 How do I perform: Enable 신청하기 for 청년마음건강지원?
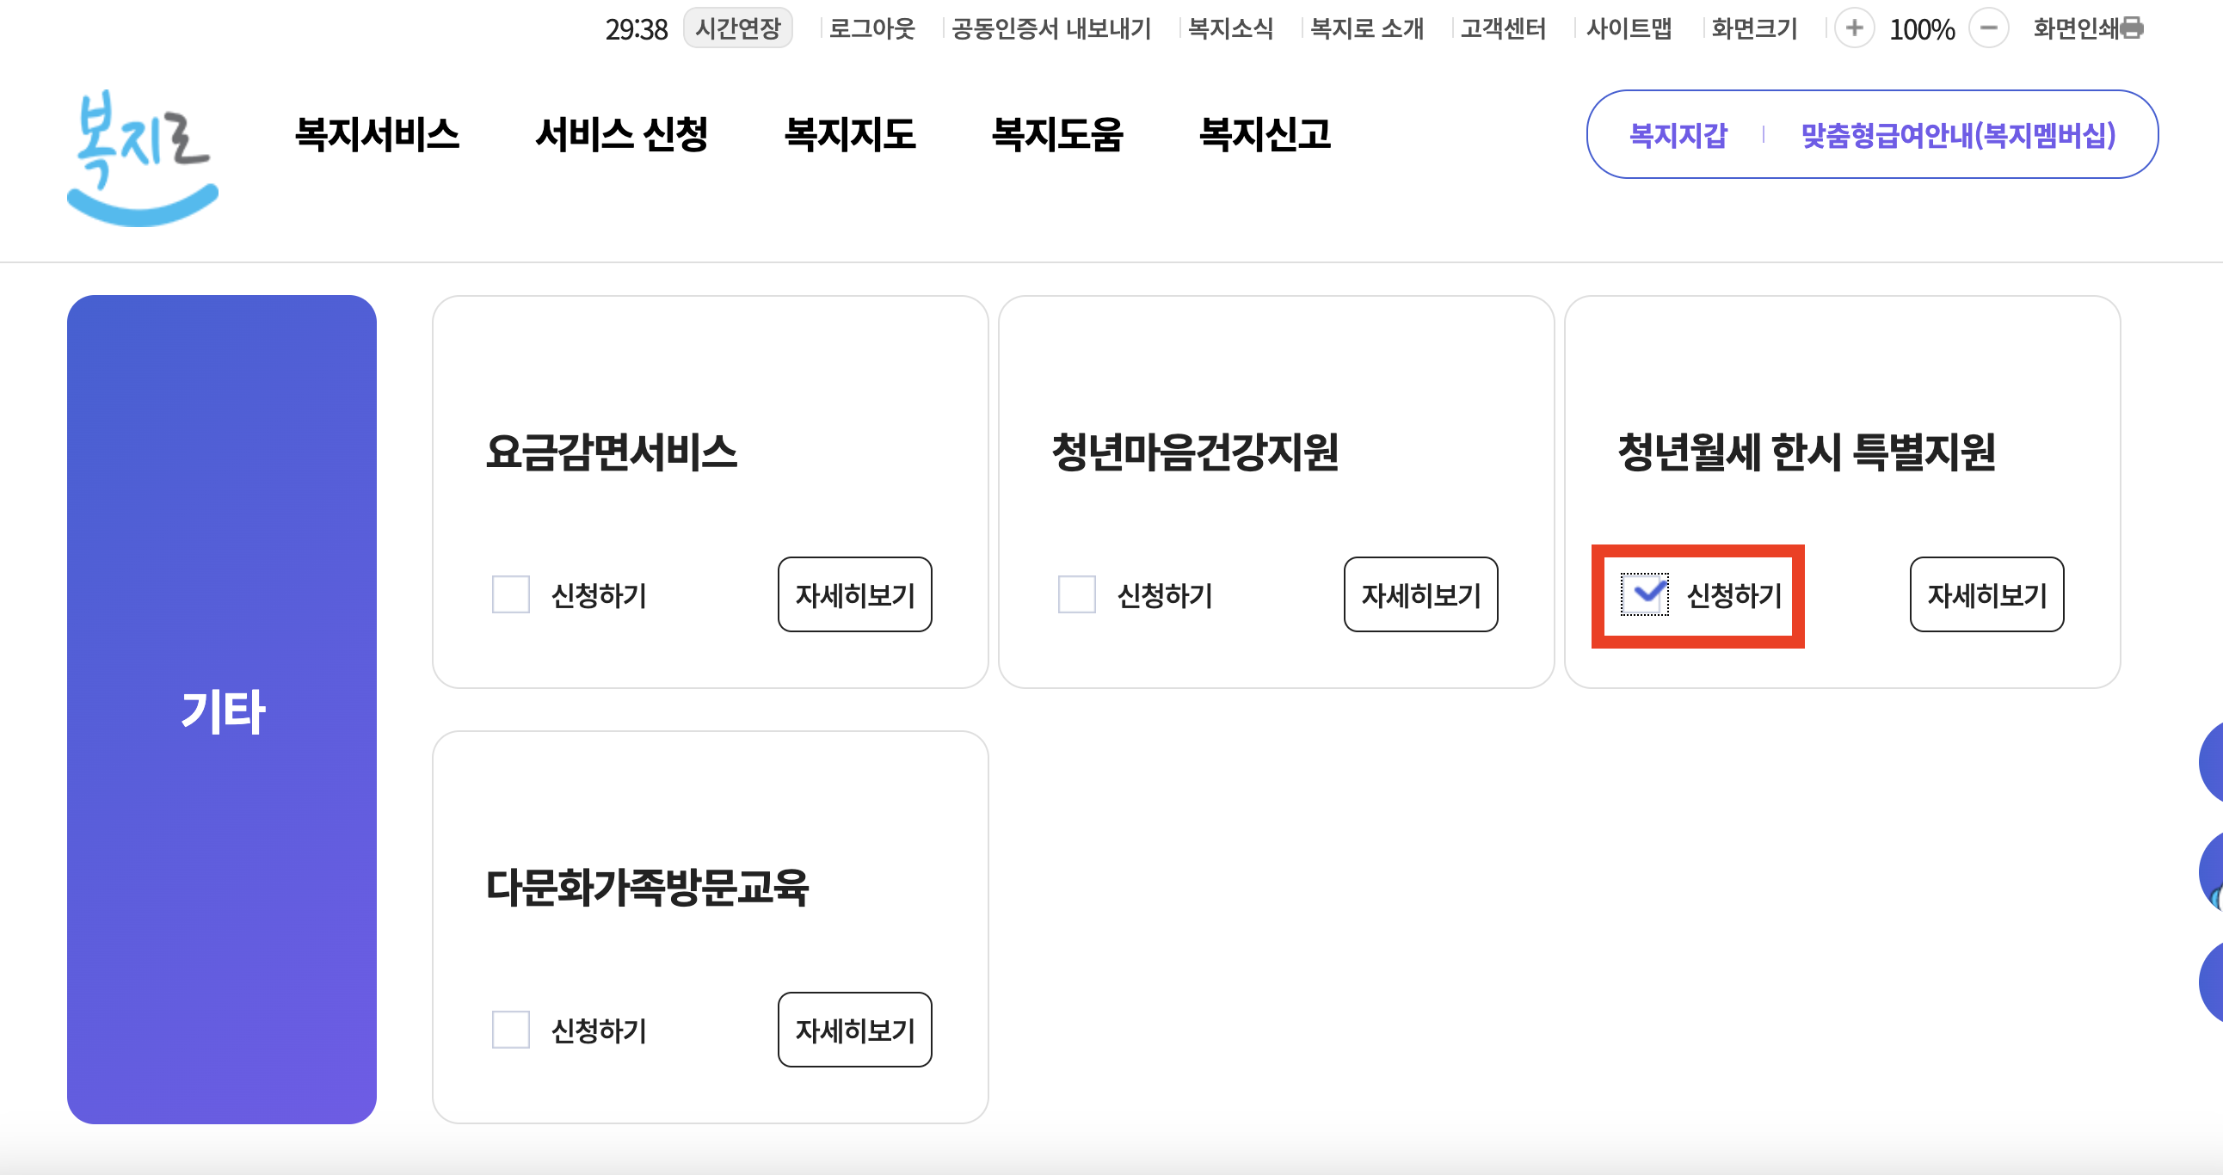(x=1075, y=594)
